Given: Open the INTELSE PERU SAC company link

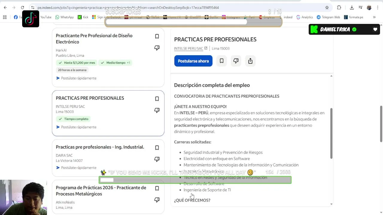Looking at the screenshot, I should click(x=189, y=48).
